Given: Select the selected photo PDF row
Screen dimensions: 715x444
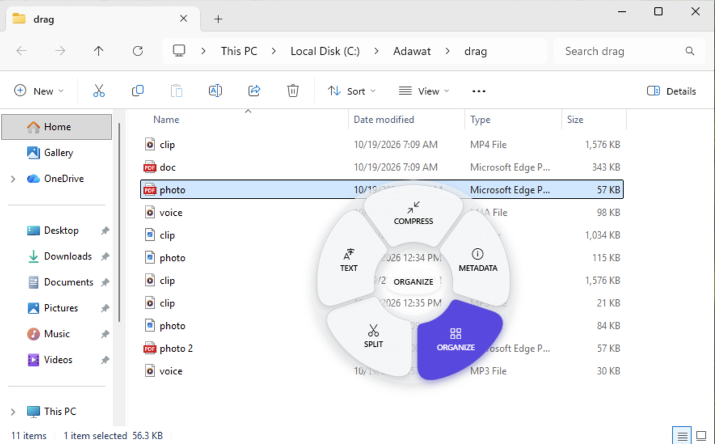Looking at the screenshot, I should pyautogui.click(x=382, y=190).
